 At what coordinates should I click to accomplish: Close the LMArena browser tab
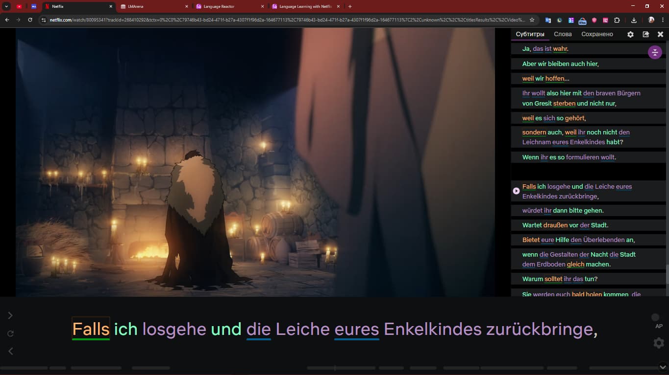(x=187, y=6)
